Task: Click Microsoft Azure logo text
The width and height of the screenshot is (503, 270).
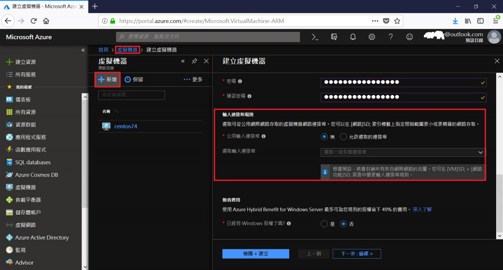Action: 29,37
